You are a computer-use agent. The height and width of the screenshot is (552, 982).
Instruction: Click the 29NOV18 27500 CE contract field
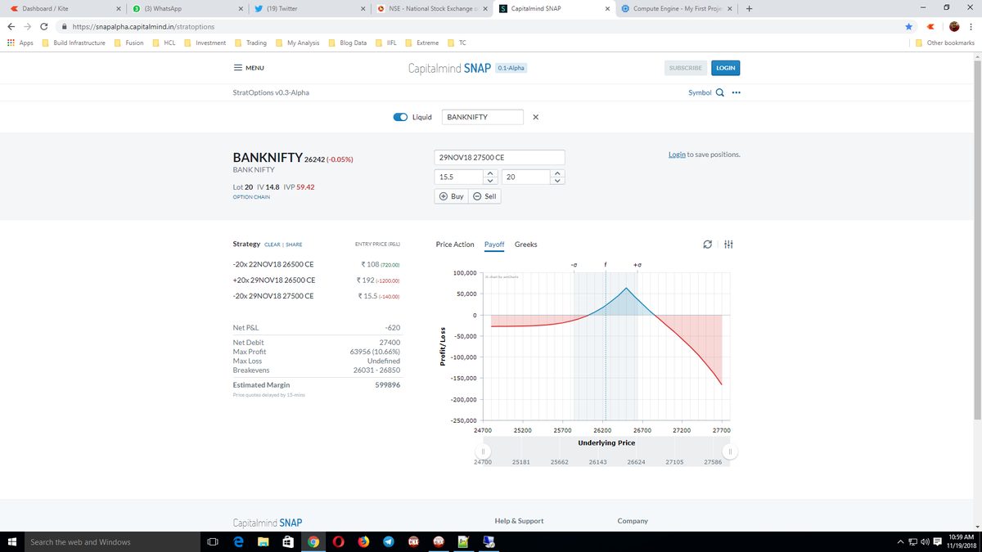499,157
